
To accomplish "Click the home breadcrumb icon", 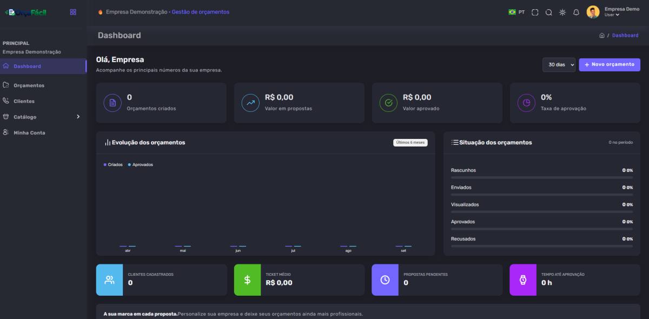I will point(602,35).
